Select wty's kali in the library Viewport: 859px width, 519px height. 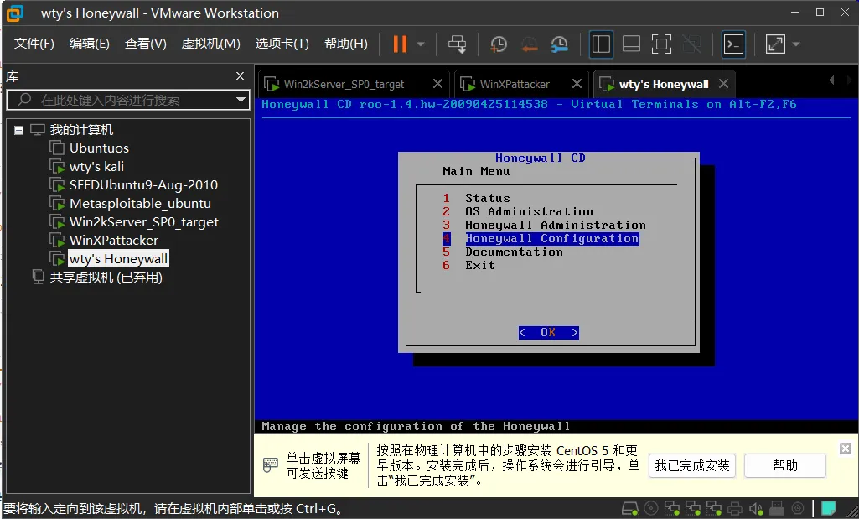[x=96, y=167]
